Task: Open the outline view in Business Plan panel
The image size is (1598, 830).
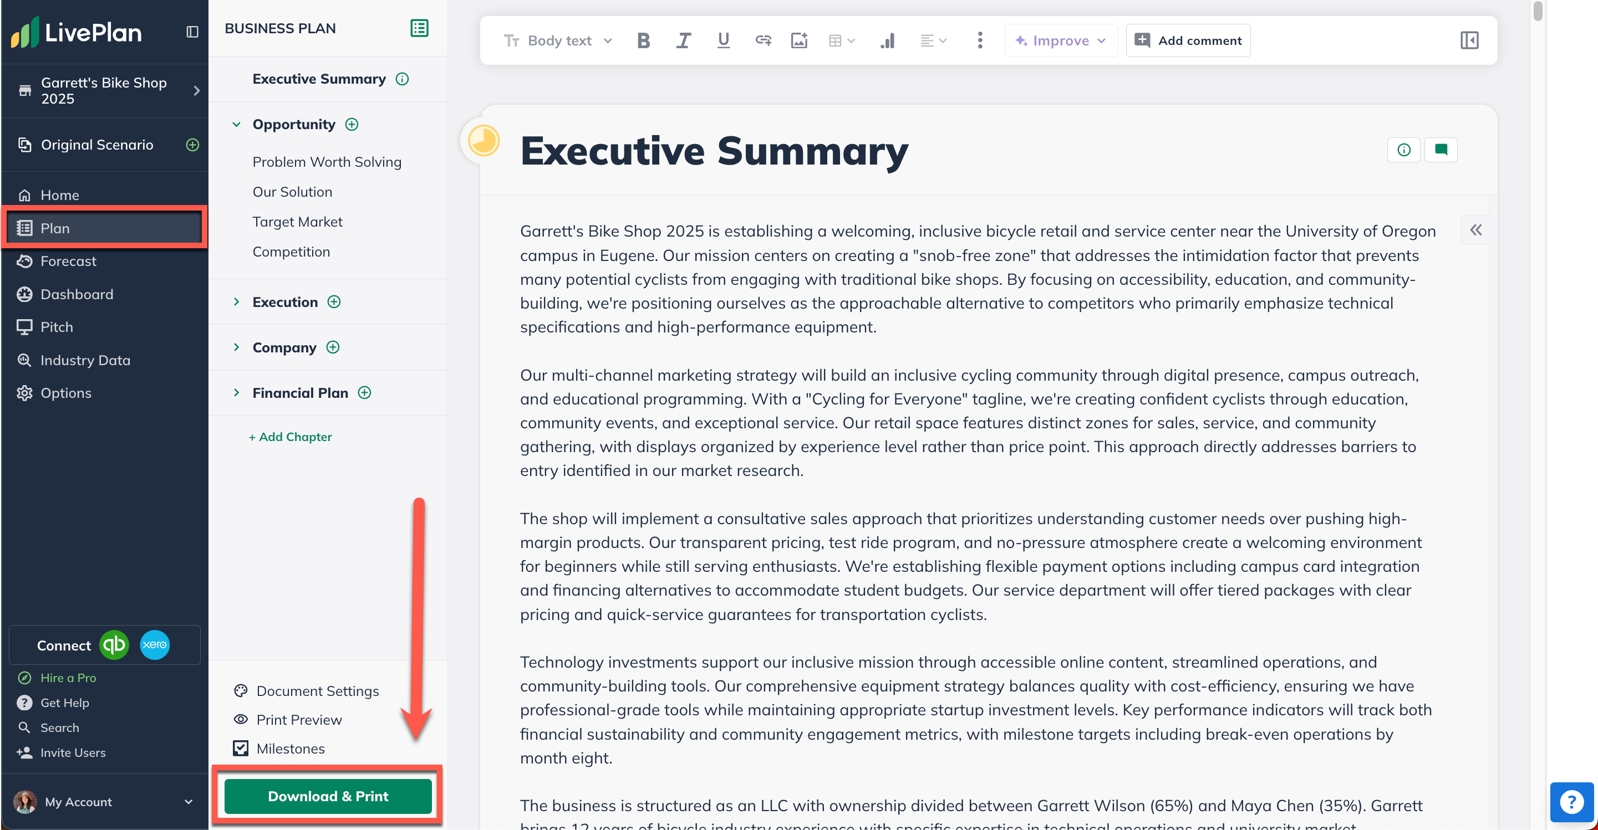Action: (x=419, y=28)
